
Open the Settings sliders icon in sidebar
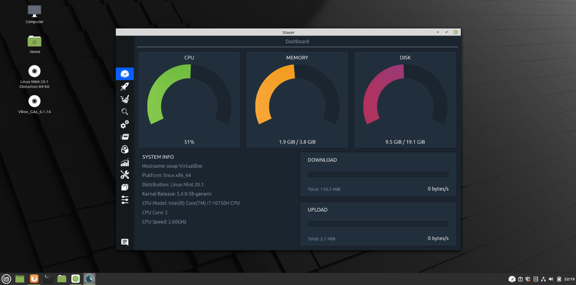pyautogui.click(x=125, y=200)
